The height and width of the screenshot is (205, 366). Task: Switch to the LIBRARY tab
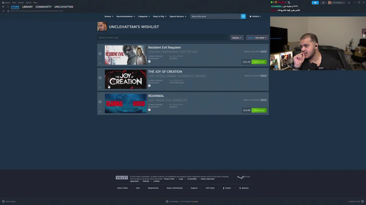(x=27, y=7)
